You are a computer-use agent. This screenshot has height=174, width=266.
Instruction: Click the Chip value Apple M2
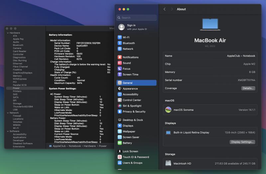(249, 64)
